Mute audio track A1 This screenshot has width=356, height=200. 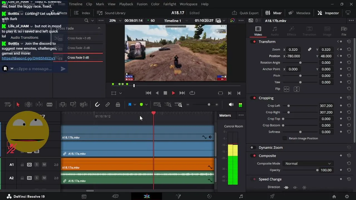tap(44, 165)
